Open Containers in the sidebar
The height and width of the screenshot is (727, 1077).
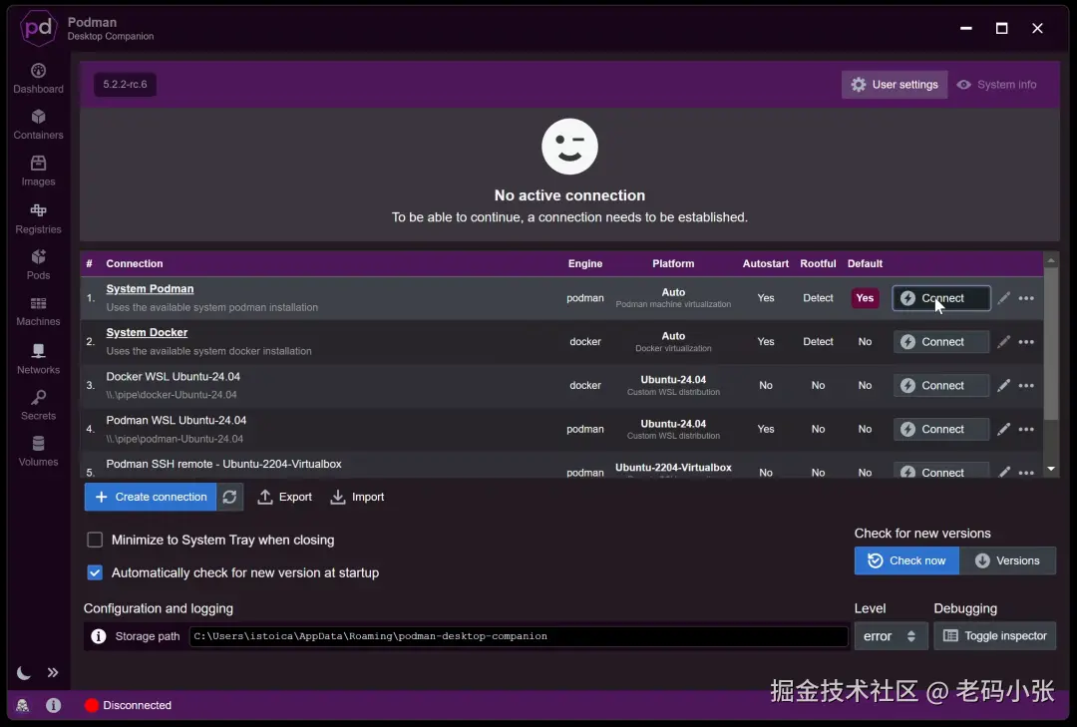tap(39, 125)
